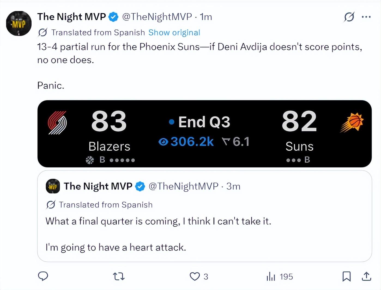Click the Grok icon at top right
Screen dimensions: 381x290
click(x=349, y=17)
